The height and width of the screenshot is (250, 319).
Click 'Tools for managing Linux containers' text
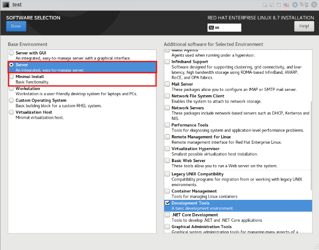(x=205, y=196)
